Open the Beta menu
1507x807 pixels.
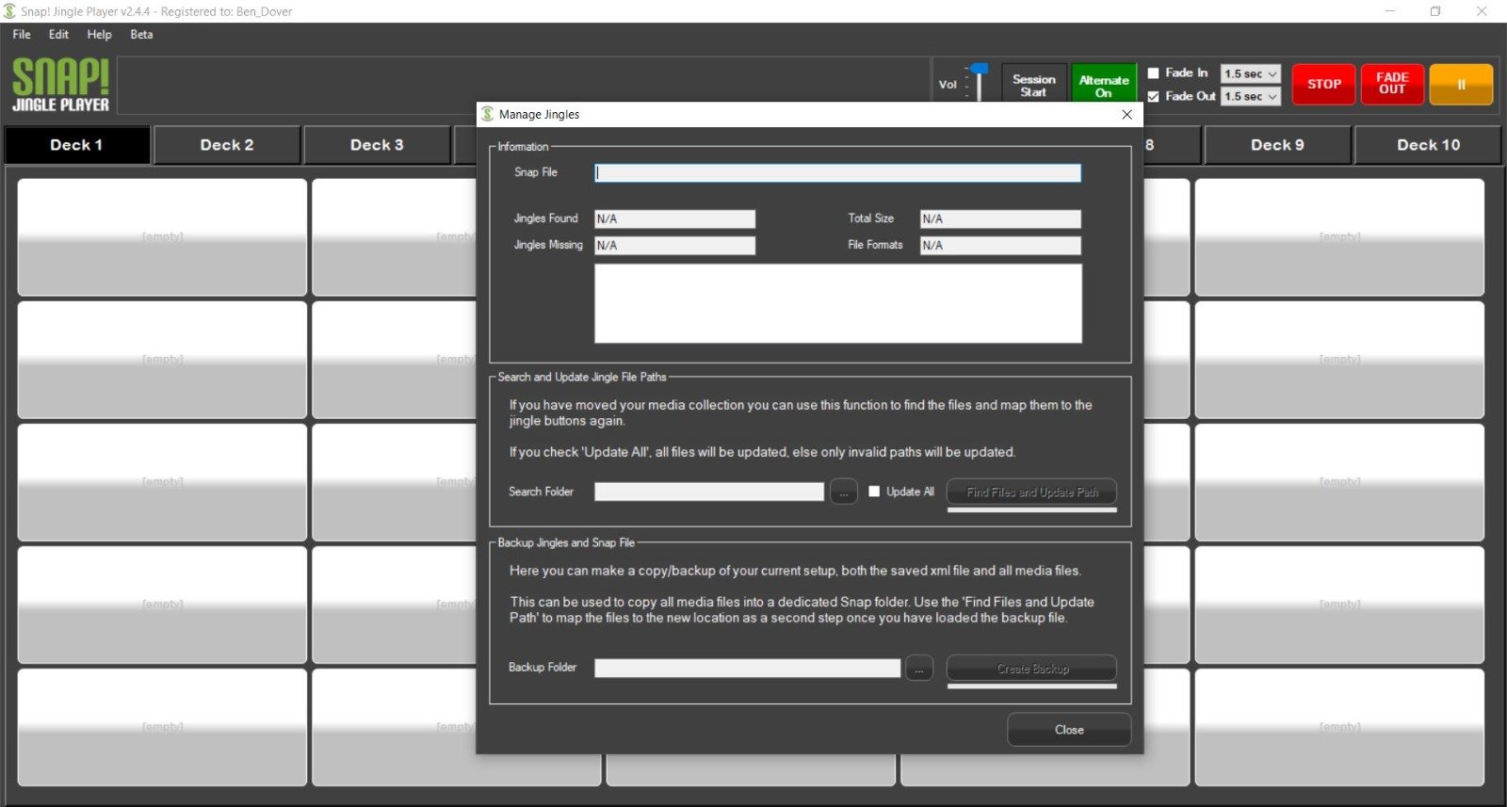click(141, 34)
